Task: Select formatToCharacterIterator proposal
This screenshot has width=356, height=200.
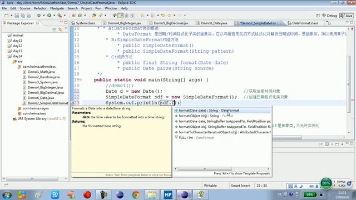Action: [222, 132]
